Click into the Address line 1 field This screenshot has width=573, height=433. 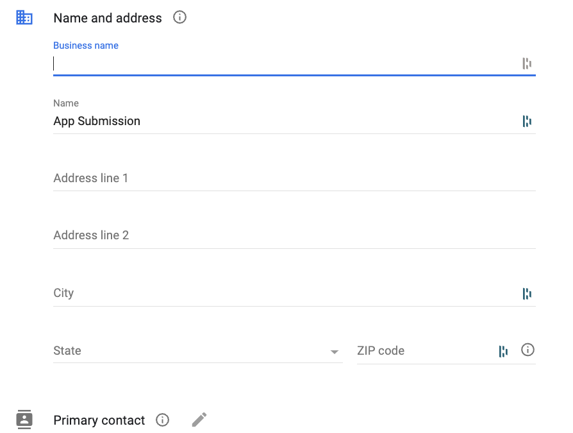point(294,178)
